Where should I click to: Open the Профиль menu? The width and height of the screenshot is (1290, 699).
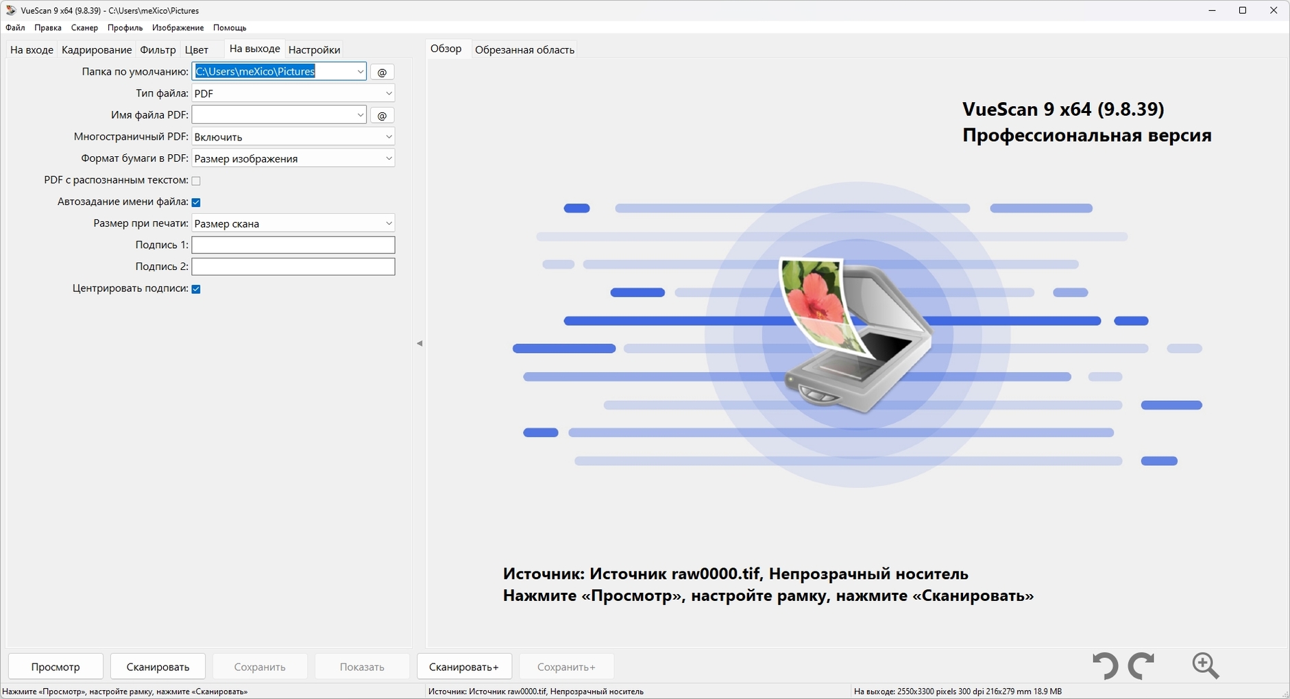coord(125,27)
